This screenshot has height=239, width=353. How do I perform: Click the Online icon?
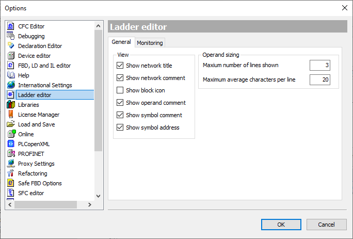point(11,134)
